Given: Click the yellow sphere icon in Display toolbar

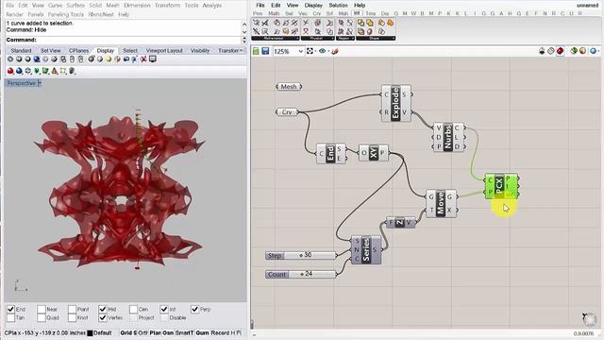Looking at the screenshot, I should (x=109, y=59).
